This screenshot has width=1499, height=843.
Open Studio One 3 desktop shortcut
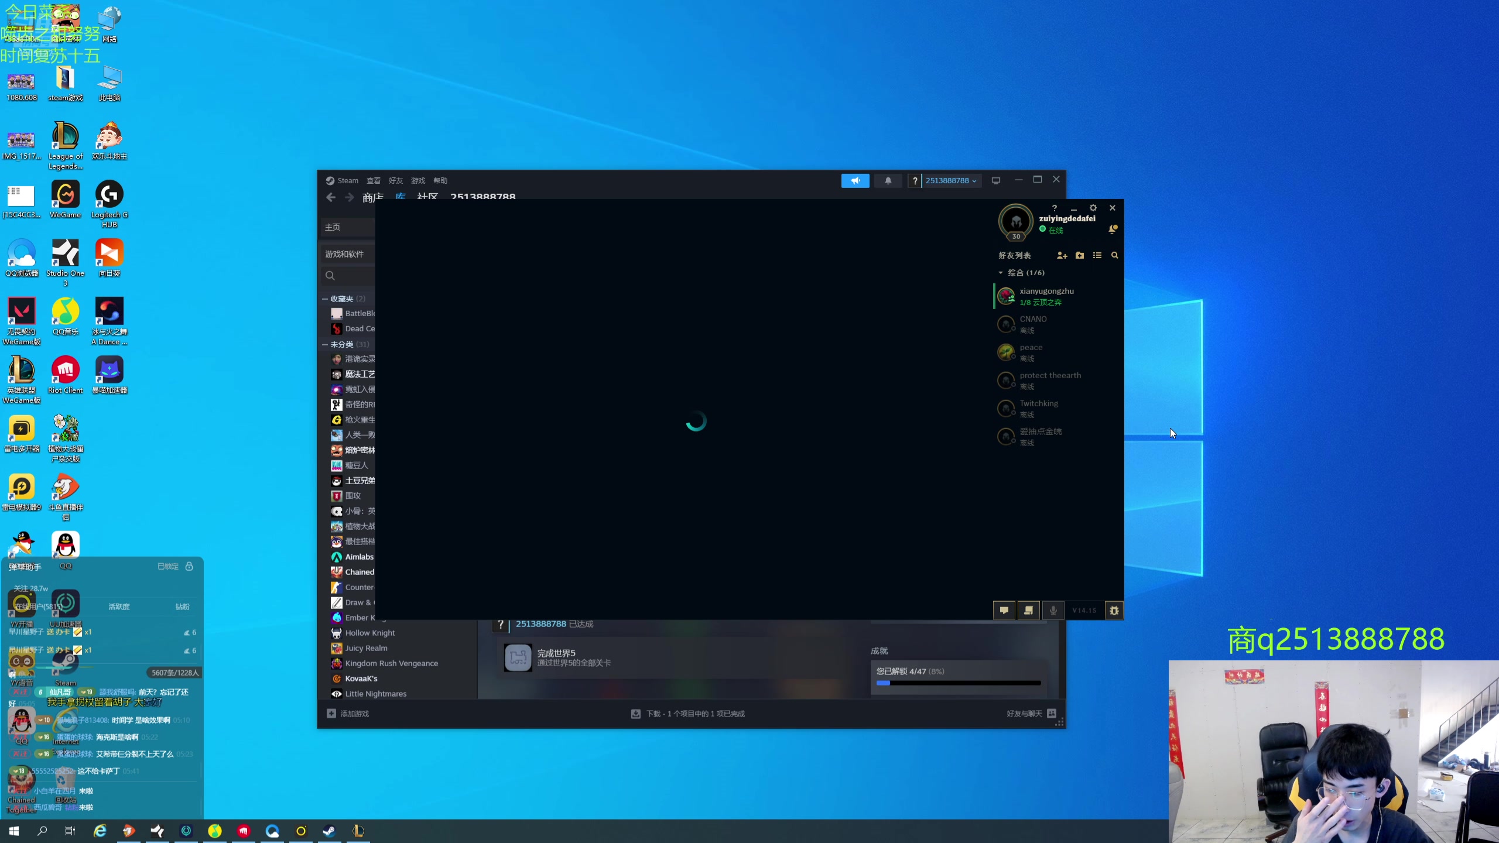click(x=65, y=263)
